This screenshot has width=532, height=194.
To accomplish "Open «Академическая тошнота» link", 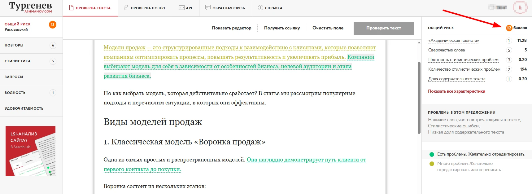I will tap(454, 41).
